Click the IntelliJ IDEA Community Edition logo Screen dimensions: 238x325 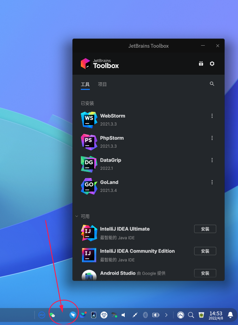click(x=89, y=255)
